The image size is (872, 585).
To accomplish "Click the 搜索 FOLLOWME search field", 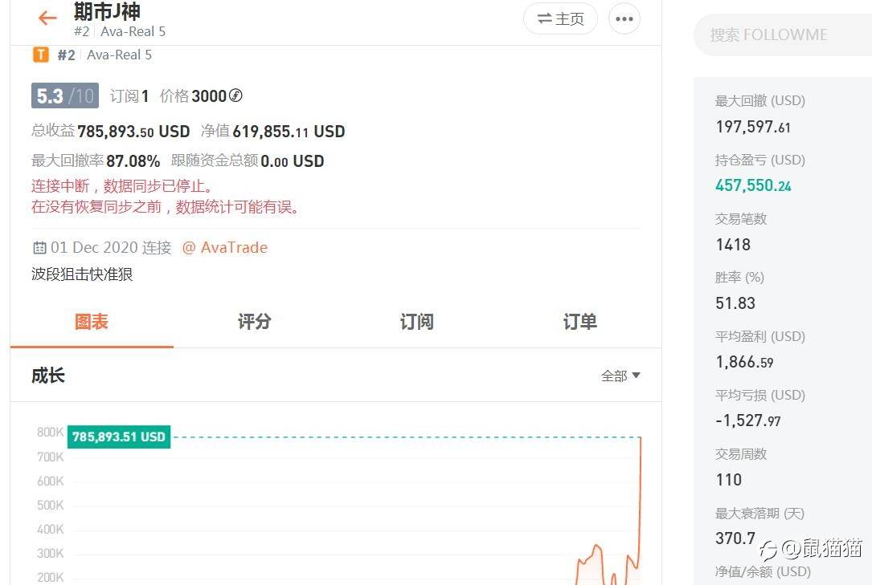I will (x=783, y=35).
